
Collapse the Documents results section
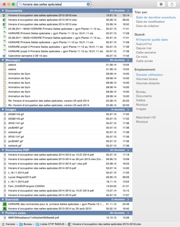click(x=3, y=11)
